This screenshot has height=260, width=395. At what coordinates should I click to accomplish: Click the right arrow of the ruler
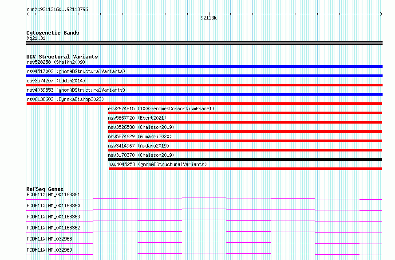(381, 14)
